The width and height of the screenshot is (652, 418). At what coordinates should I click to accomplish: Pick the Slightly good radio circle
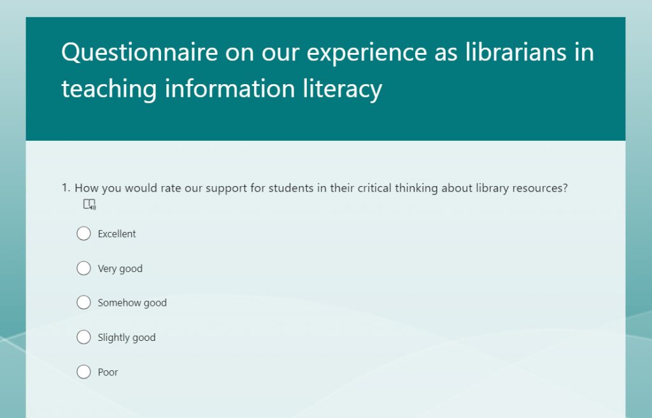click(83, 337)
